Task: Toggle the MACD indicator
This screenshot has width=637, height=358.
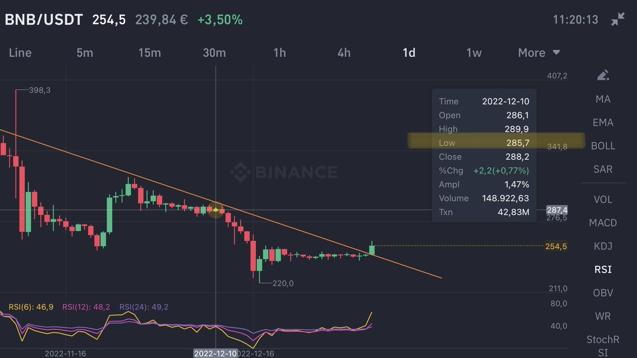Action: (603, 223)
